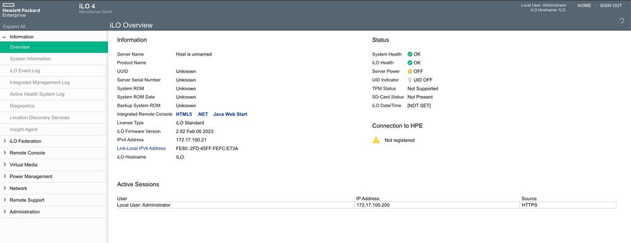The height and width of the screenshot is (243, 631).
Task: Expand the iLO Federation section
Action: pos(4,141)
